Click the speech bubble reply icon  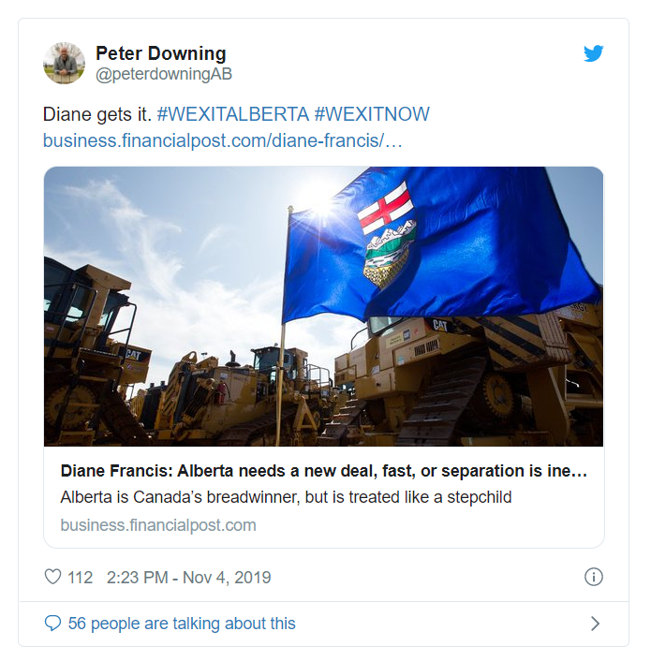[52, 623]
